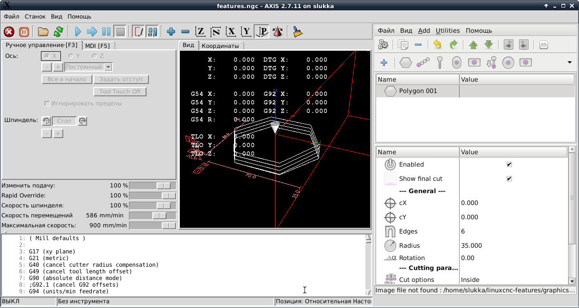Open the Utilities menu
Viewport: 579px width, 308px height.
click(x=447, y=30)
